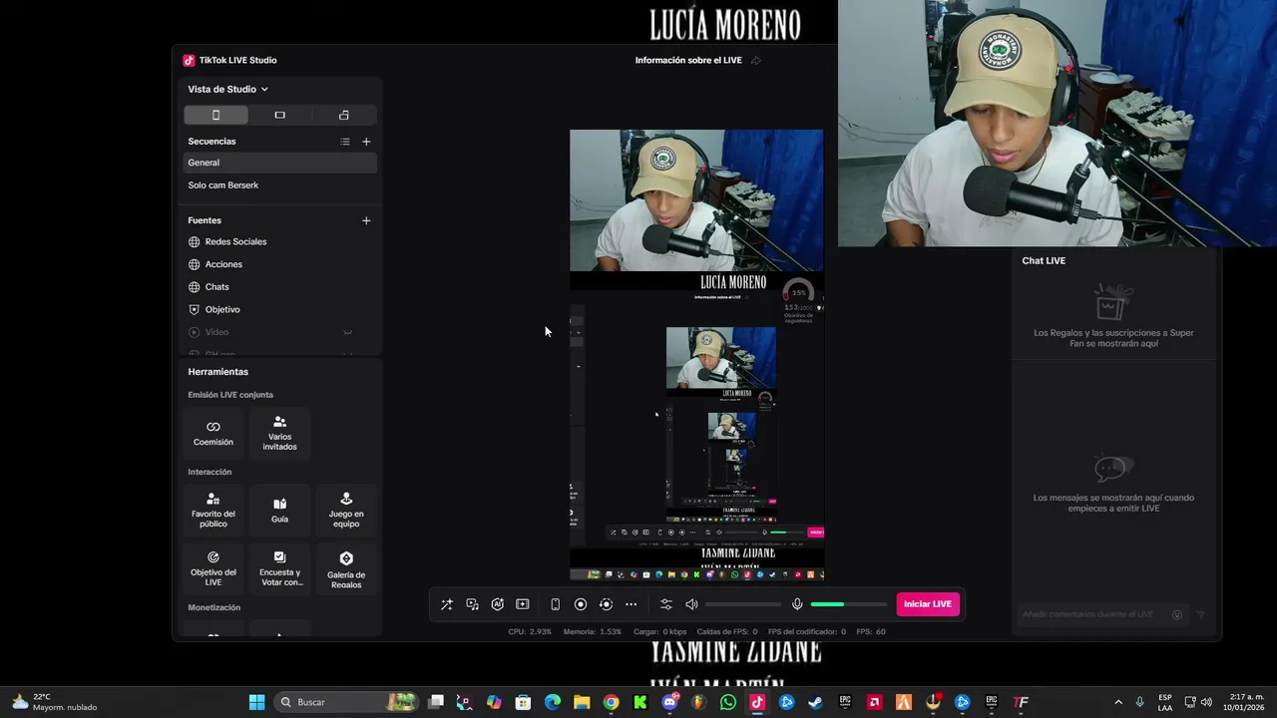Click the replay capture icon
Image resolution: width=1277 pixels, height=718 pixels.
(x=606, y=604)
